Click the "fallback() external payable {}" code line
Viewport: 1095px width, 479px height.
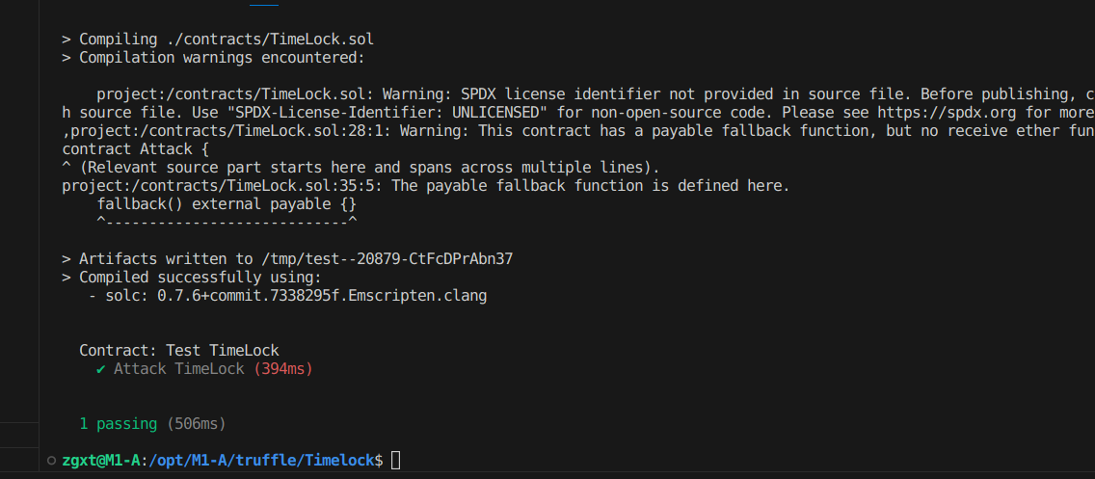coord(227,204)
